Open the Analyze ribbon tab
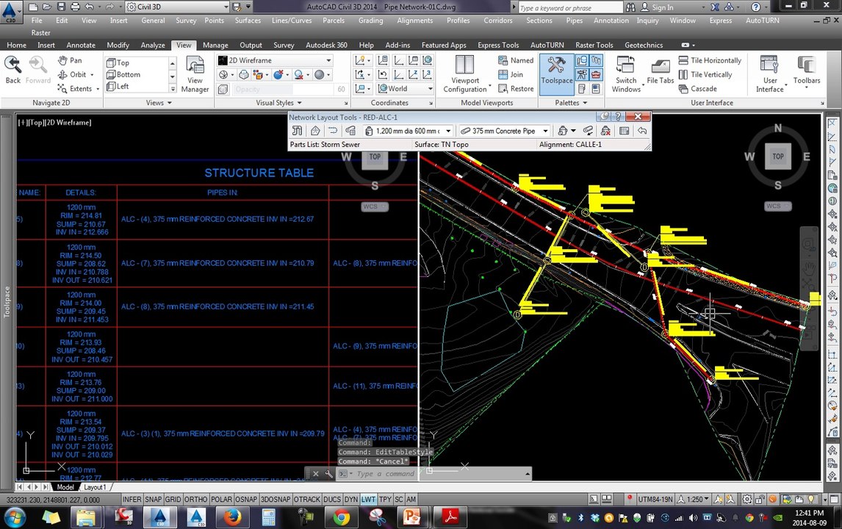The height and width of the screenshot is (529, 842). pos(153,45)
